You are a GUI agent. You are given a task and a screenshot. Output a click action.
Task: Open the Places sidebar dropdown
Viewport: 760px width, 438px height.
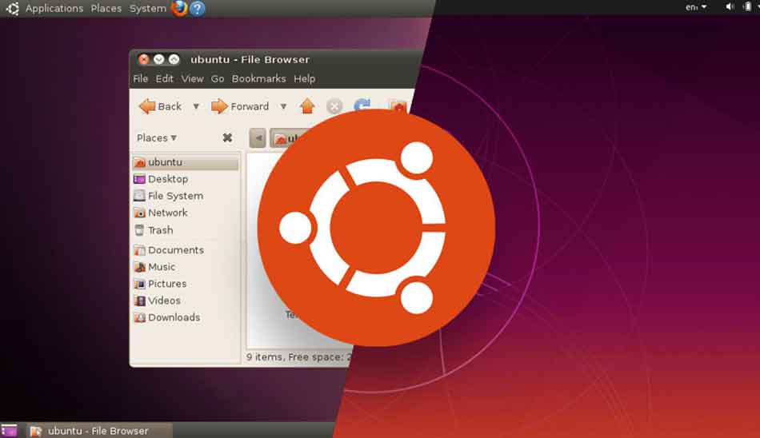157,138
